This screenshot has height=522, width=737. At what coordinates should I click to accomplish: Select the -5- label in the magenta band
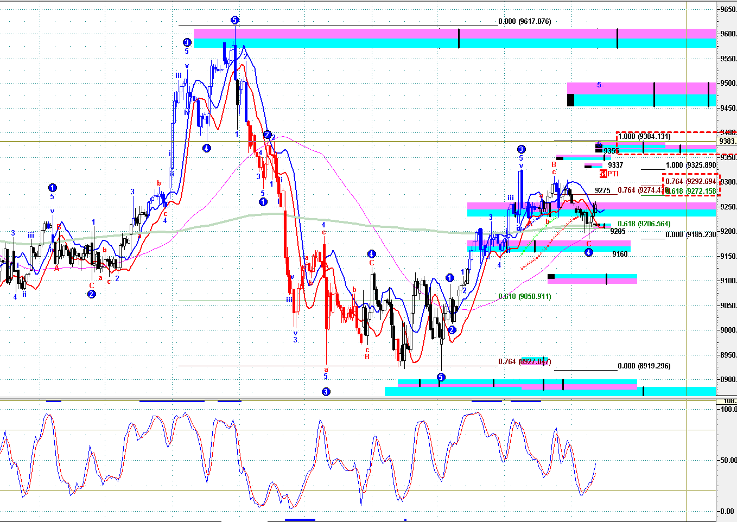599,85
